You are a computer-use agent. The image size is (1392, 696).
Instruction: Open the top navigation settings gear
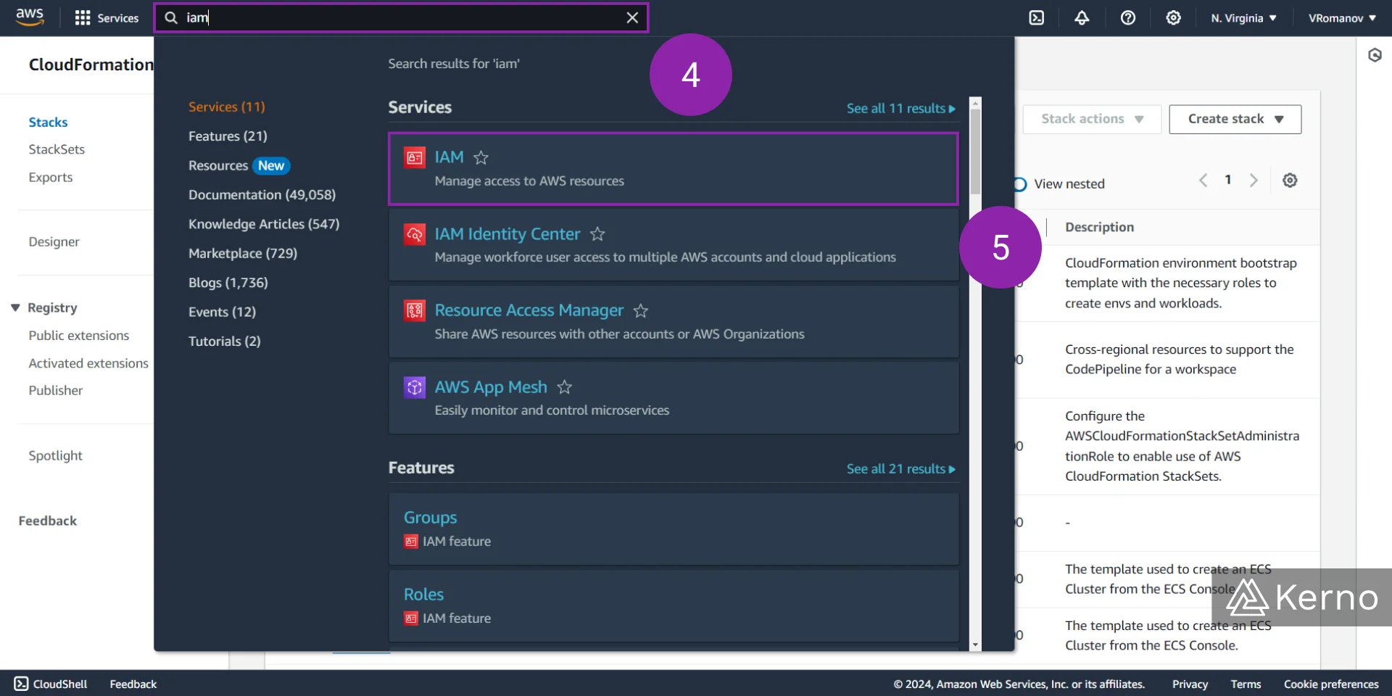[x=1174, y=17]
